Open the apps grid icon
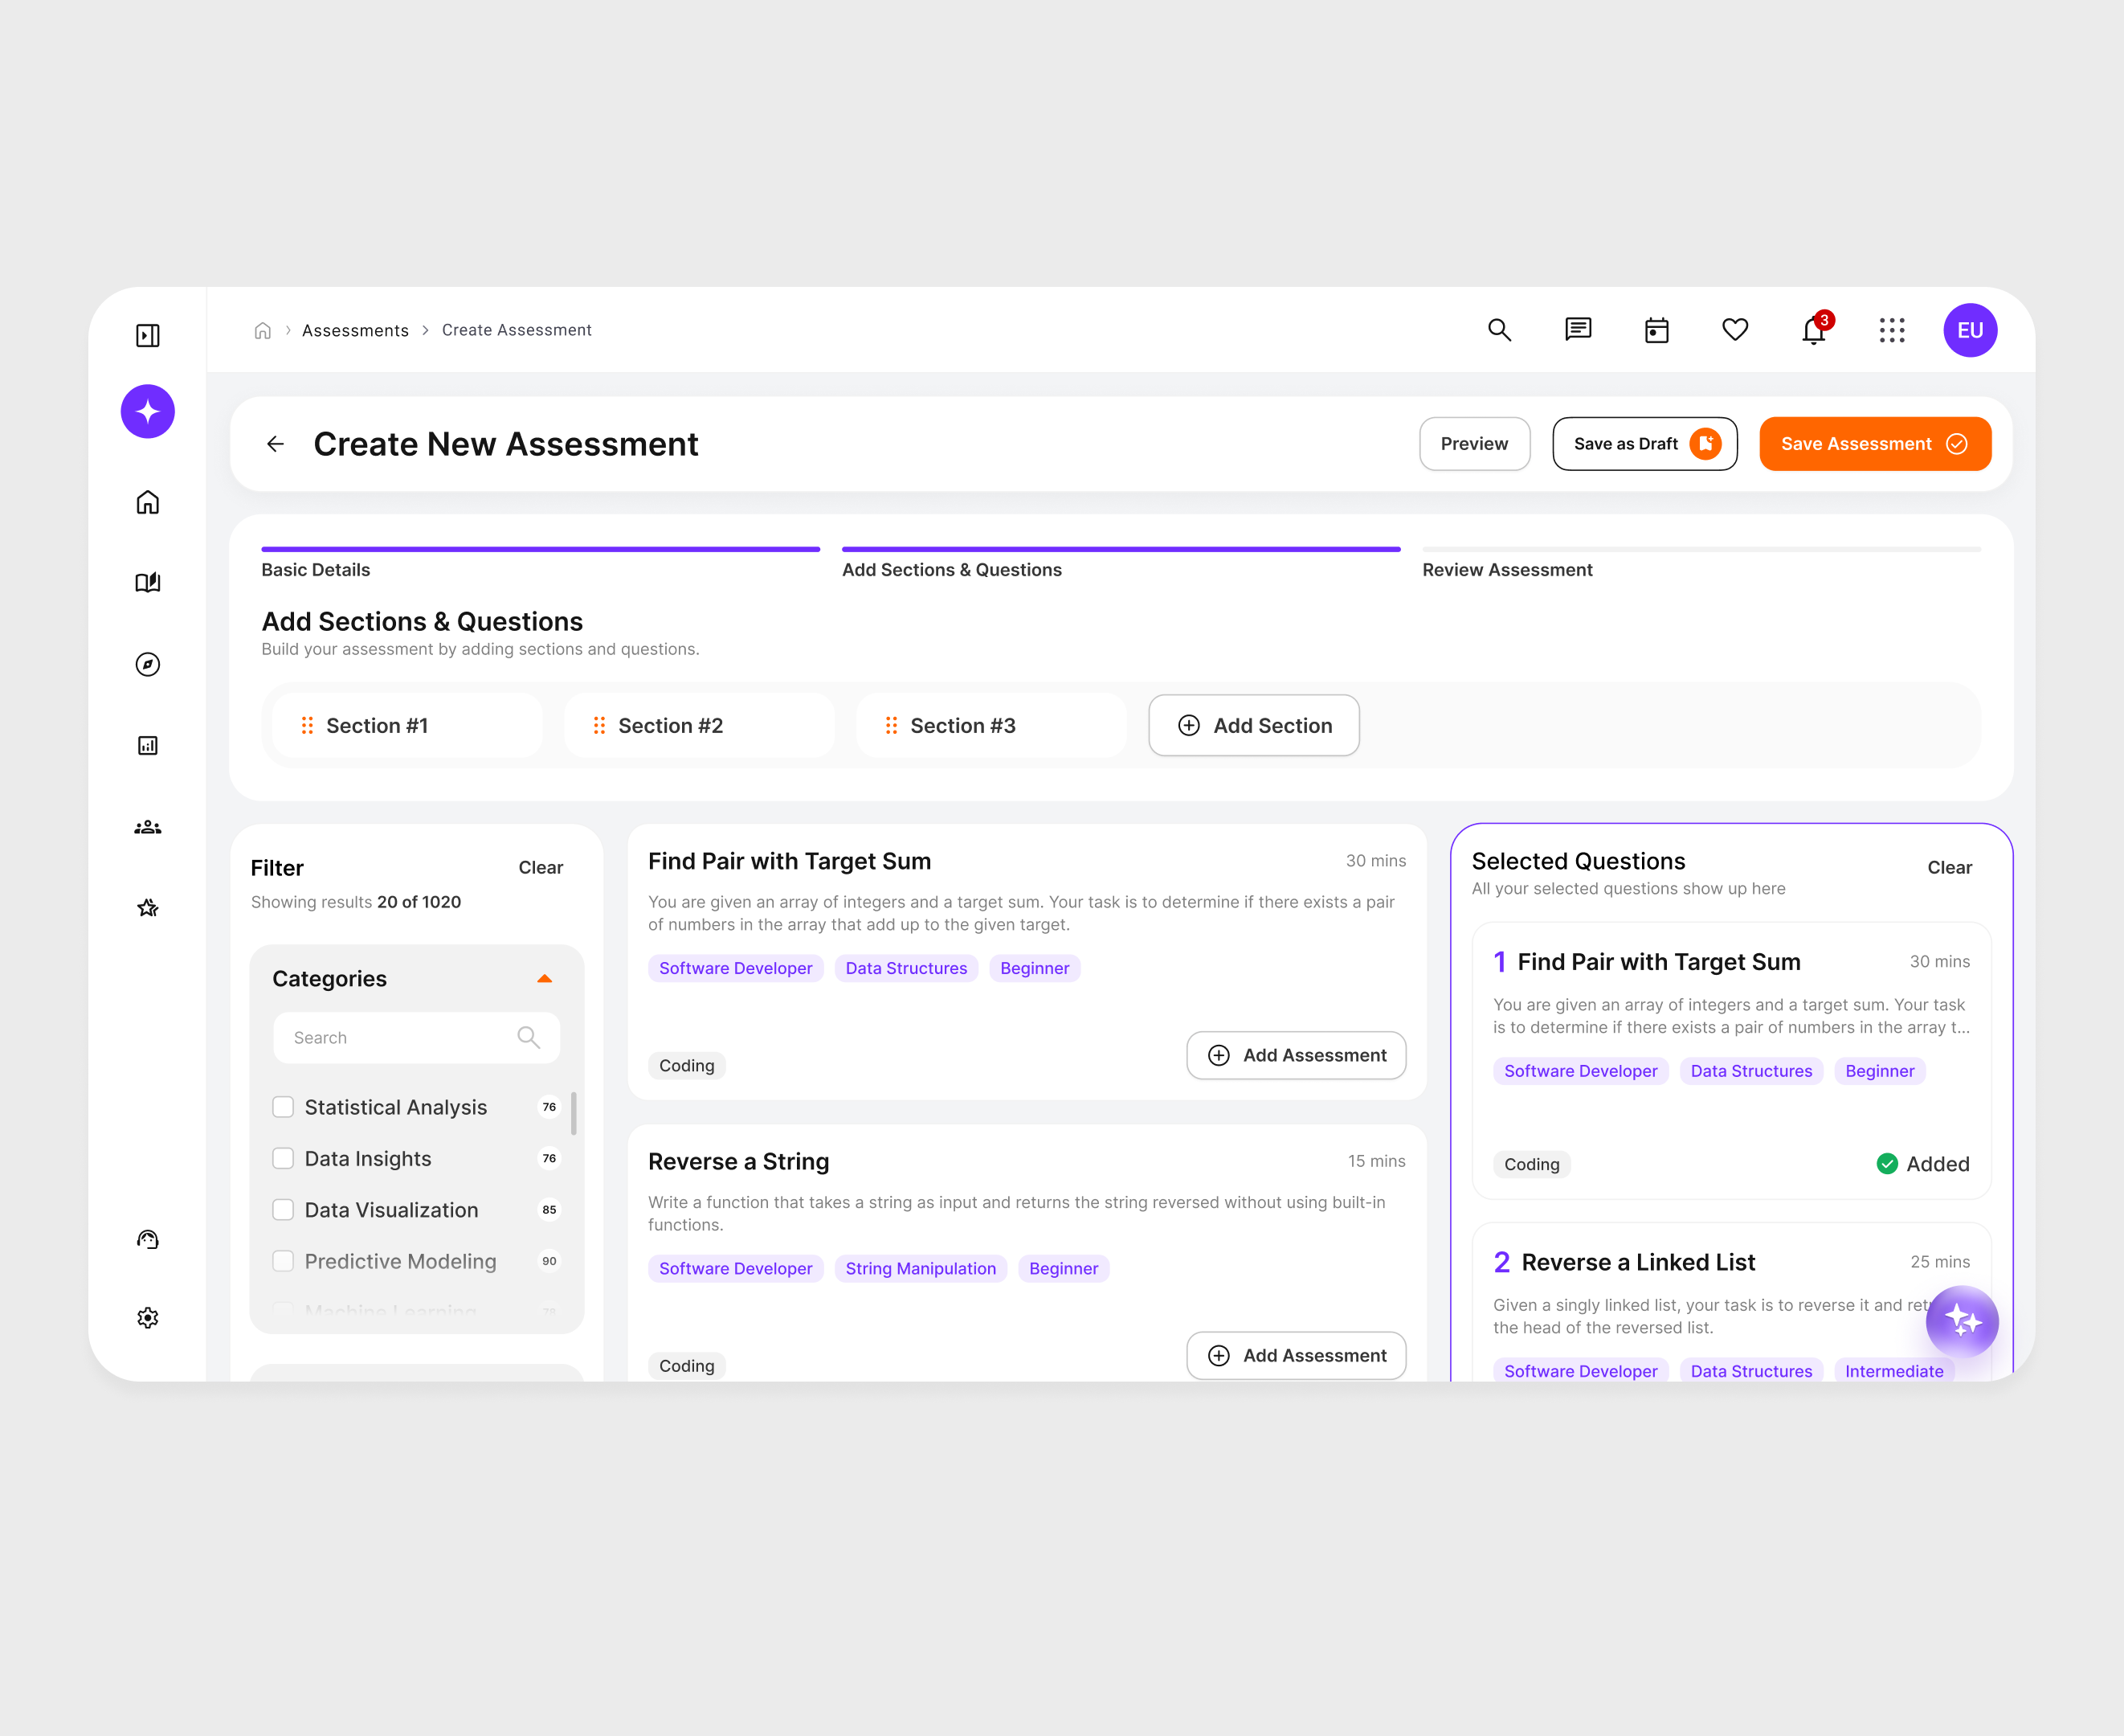Image resolution: width=2124 pixels, height=1736 pixels. (1892, 330)
